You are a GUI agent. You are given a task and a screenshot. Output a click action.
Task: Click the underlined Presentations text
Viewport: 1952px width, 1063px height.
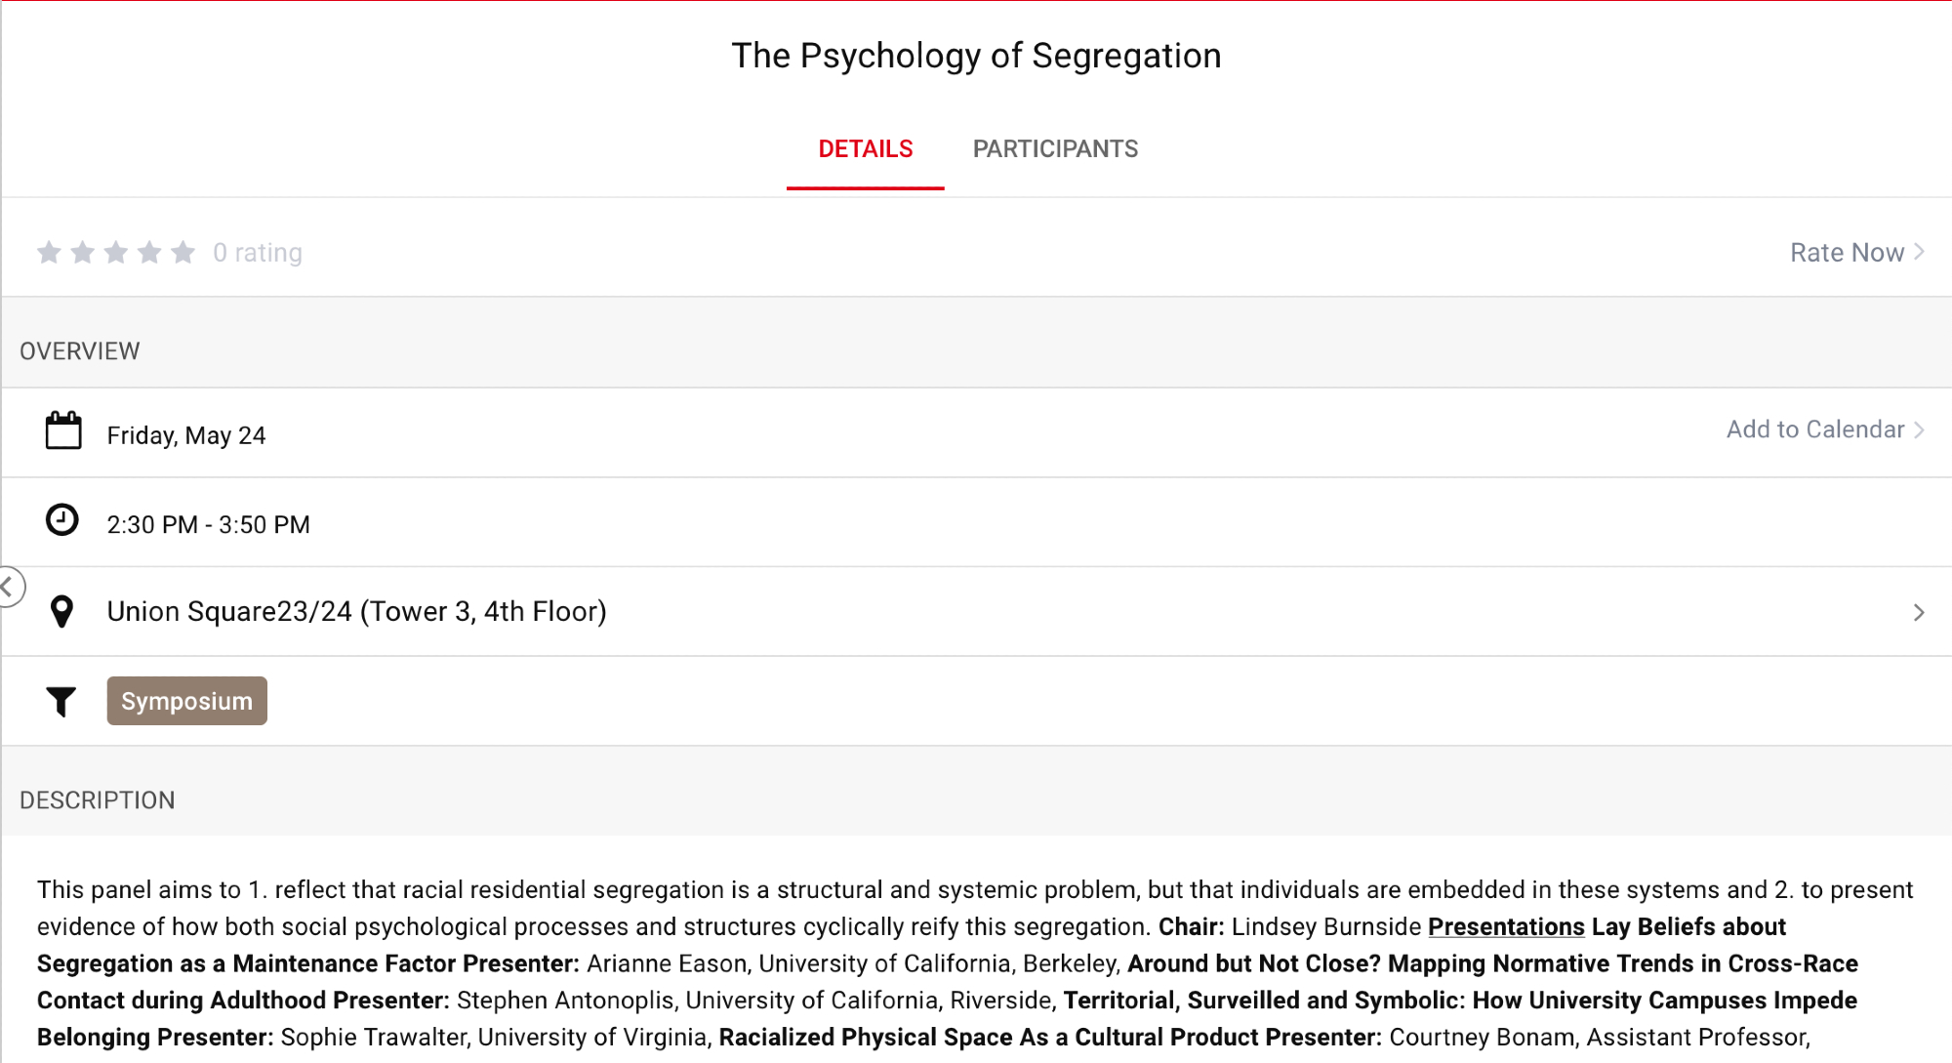1506,926
